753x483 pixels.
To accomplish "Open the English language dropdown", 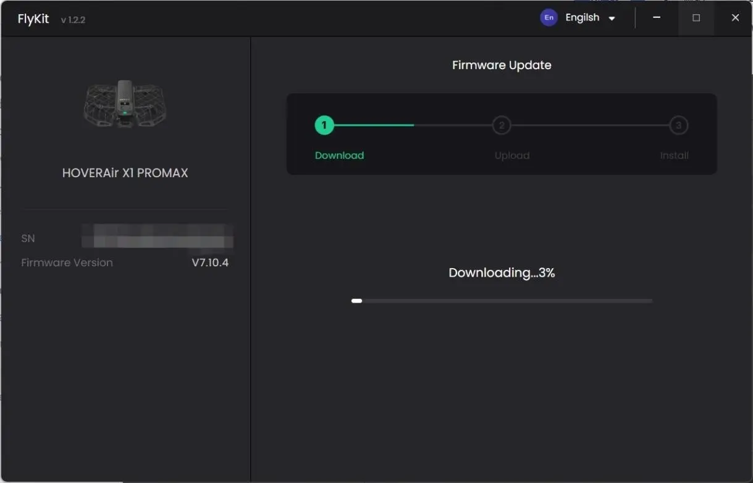I will pyautogui.click(x=578, y=18).
